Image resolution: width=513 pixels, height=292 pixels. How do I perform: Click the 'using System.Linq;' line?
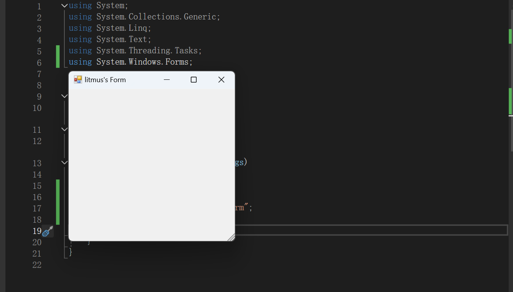coord(110,28)
